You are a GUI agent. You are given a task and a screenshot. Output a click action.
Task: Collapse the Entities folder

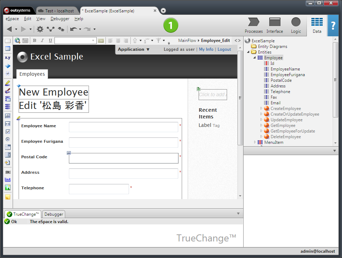(x=248, y=52)
